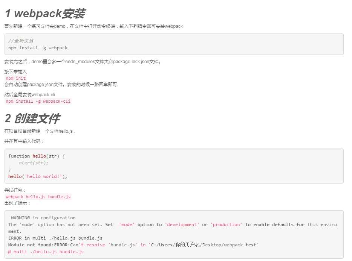Click the line "接下来输入"

[x=15, y=72]
